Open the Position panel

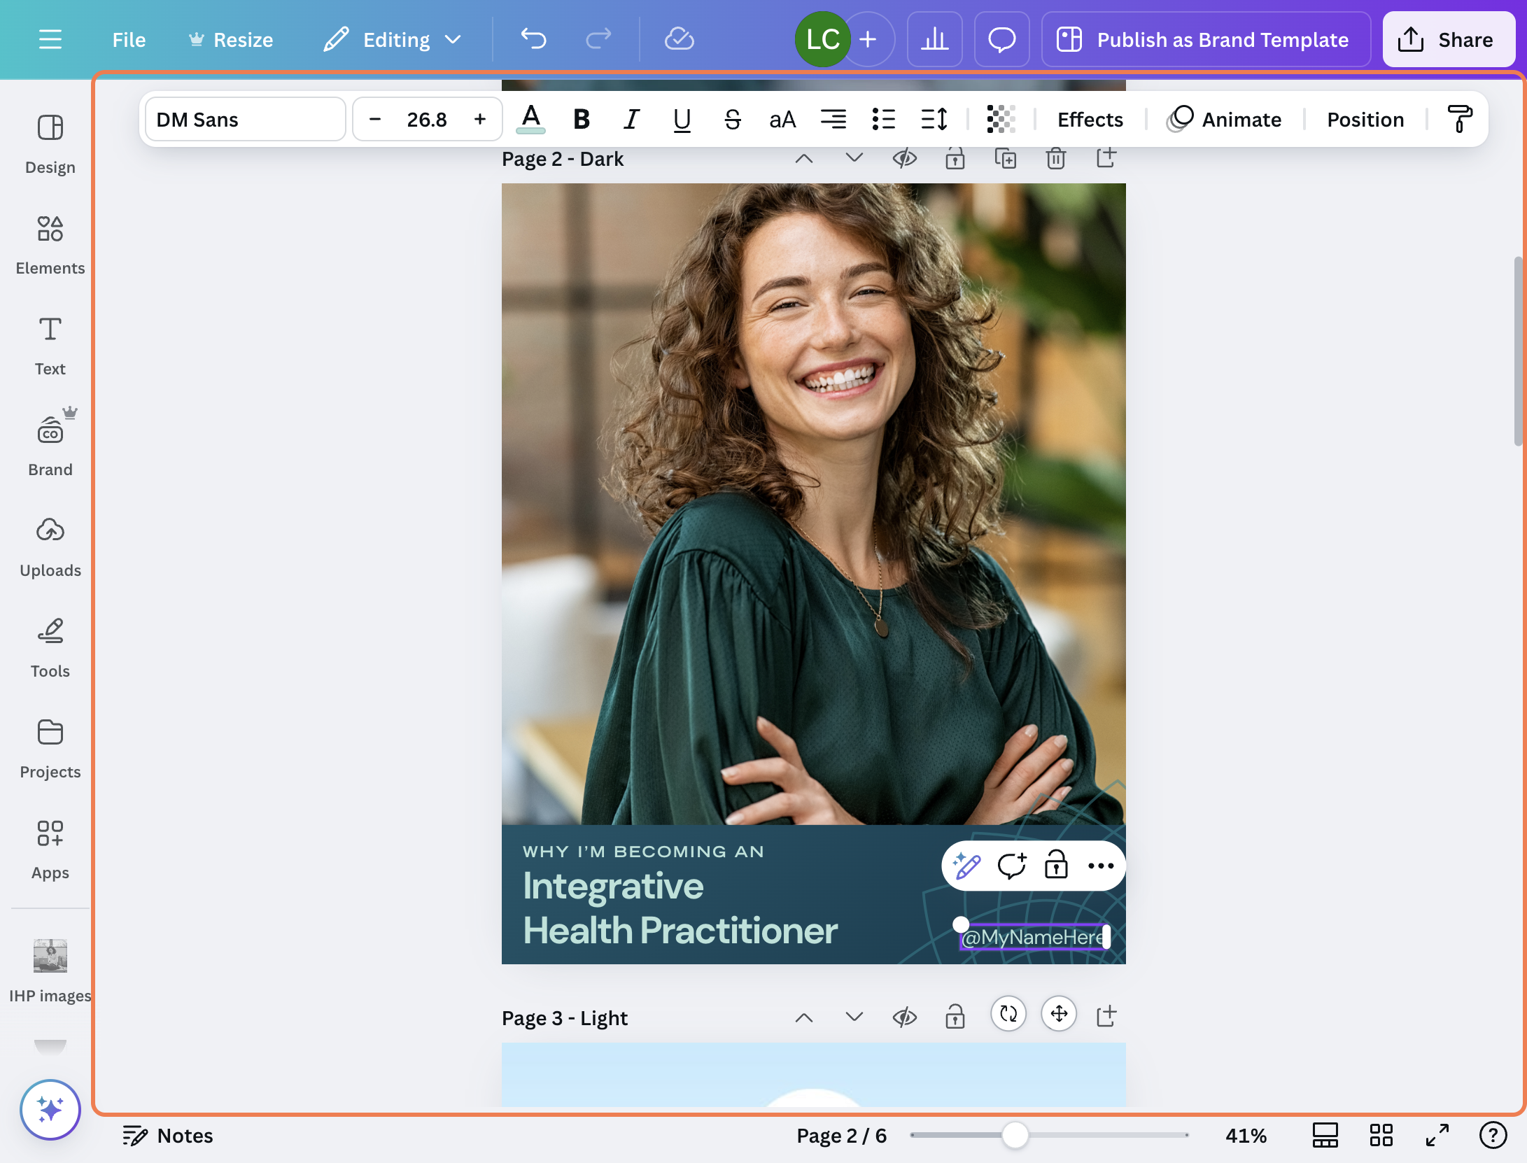point(1366,120)
